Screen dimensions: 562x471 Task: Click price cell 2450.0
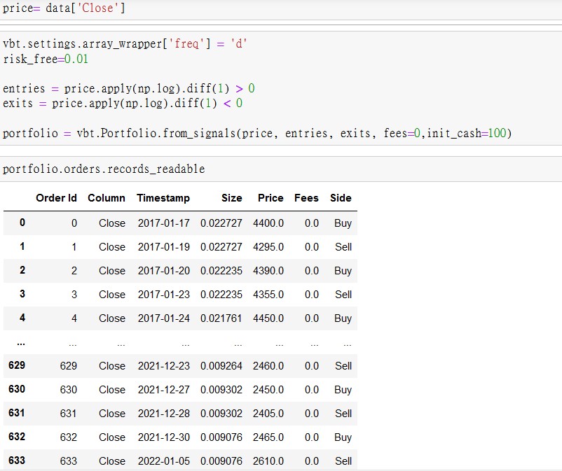tap(268, 390)
